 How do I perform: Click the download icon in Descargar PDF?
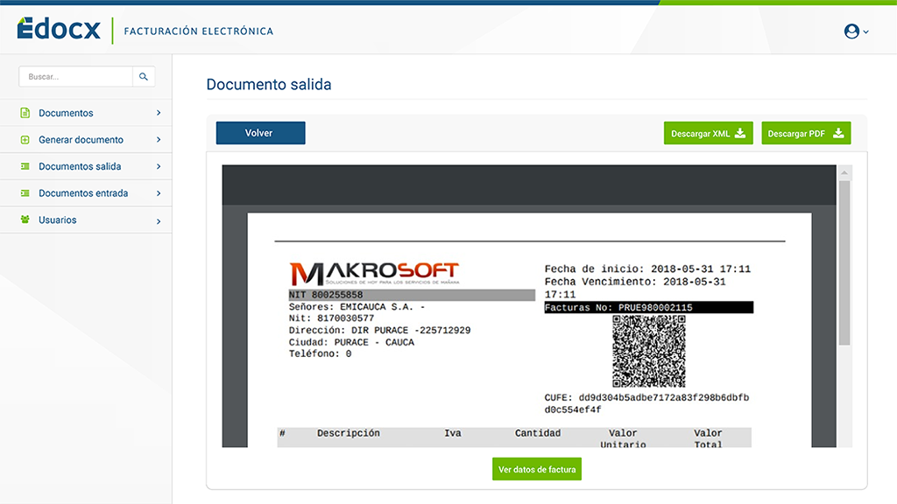[838, 133]
